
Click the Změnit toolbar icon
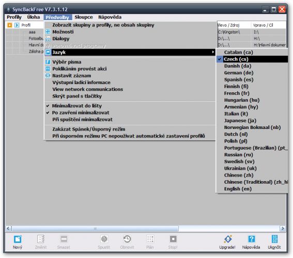tap(40, 239)
